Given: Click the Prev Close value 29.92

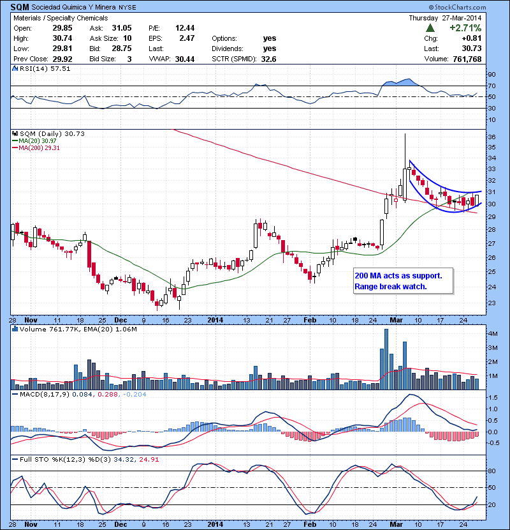Looking at the screenshot, I should click(62, 59).
